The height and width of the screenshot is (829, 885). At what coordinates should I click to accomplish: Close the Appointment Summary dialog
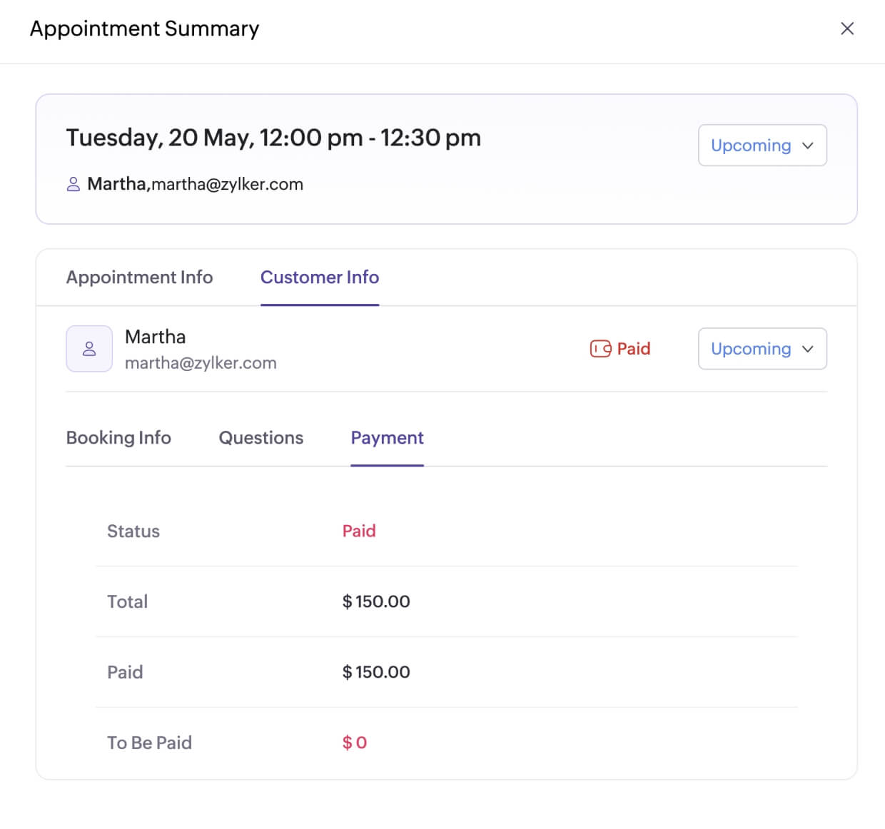click(x=847, y=29)
